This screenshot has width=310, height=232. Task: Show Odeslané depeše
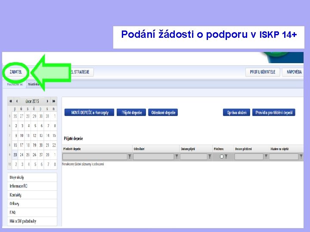pyautogui.click(x=163, y=113)
